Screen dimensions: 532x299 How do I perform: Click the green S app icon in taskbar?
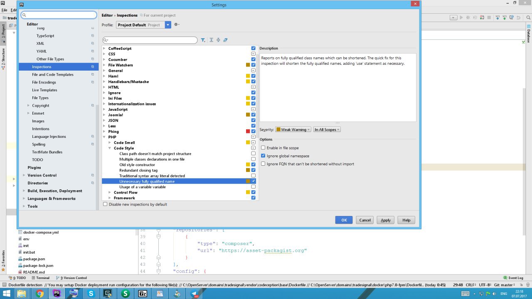(125, 294)
